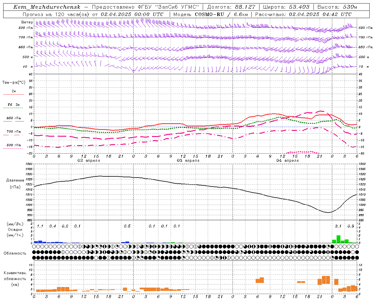
Task: Click the 0.5 precipitation total
Action: [x=127, y=226]
